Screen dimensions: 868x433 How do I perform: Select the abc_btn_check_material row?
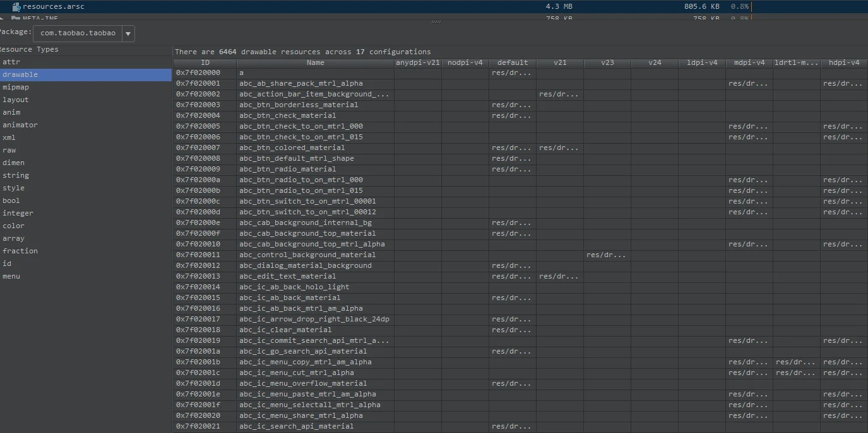[x=521, y=115]
